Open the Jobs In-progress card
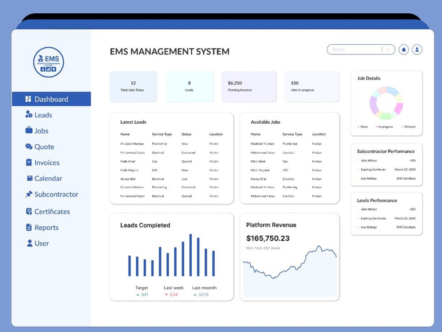This screenshot has height=332, width=442. tap(312, 87)
